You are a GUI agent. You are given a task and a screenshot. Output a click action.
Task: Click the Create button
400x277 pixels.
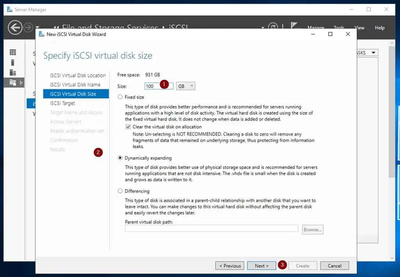pyautogui.click(x=303, y=266)
